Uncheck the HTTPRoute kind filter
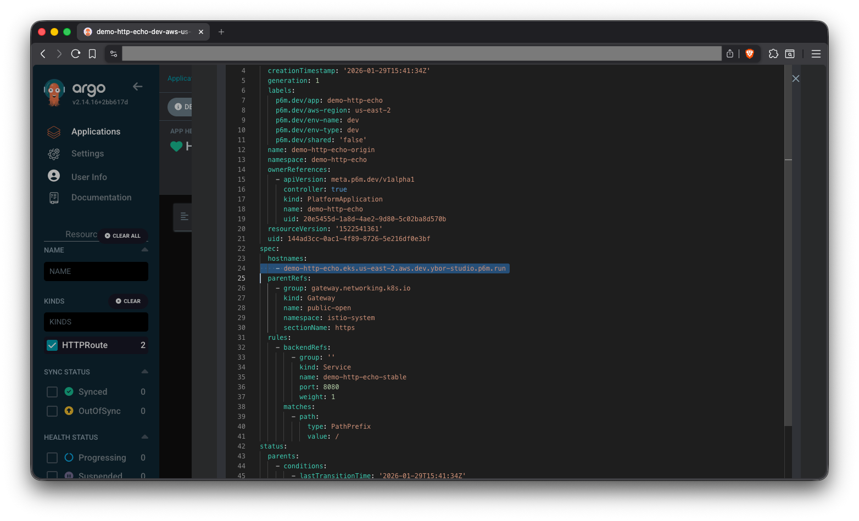Image resolution: width=859 pixels, height=521 pixels. (52, 345)
